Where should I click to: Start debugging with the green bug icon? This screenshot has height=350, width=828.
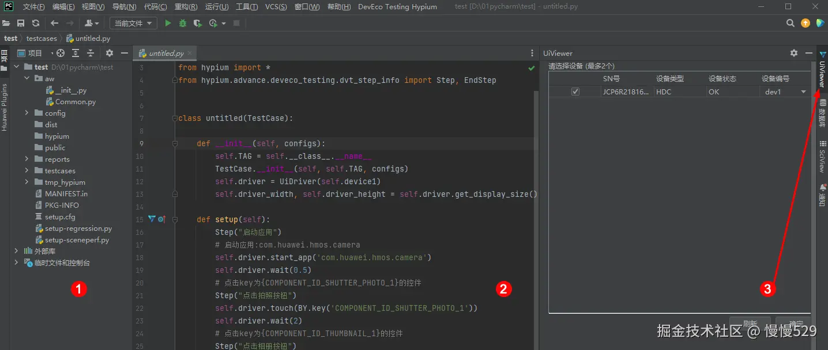point(183,23)
